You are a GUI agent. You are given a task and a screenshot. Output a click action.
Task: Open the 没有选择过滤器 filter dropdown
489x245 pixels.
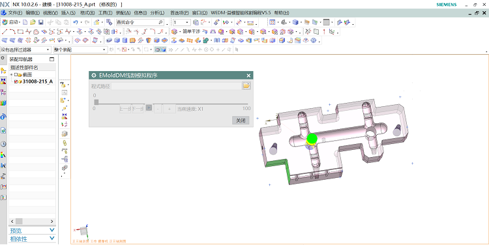click(25, 50)
